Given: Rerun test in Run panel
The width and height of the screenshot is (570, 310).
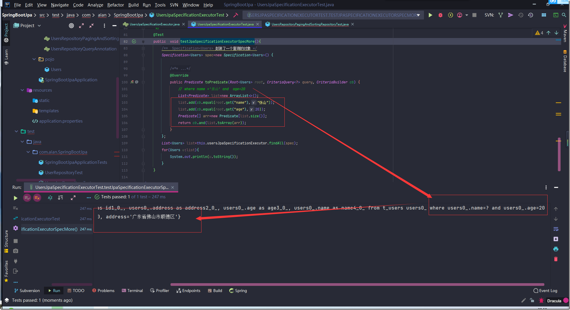Looking at the screenshot, I should pyautogui.click(x=15, y=198).
